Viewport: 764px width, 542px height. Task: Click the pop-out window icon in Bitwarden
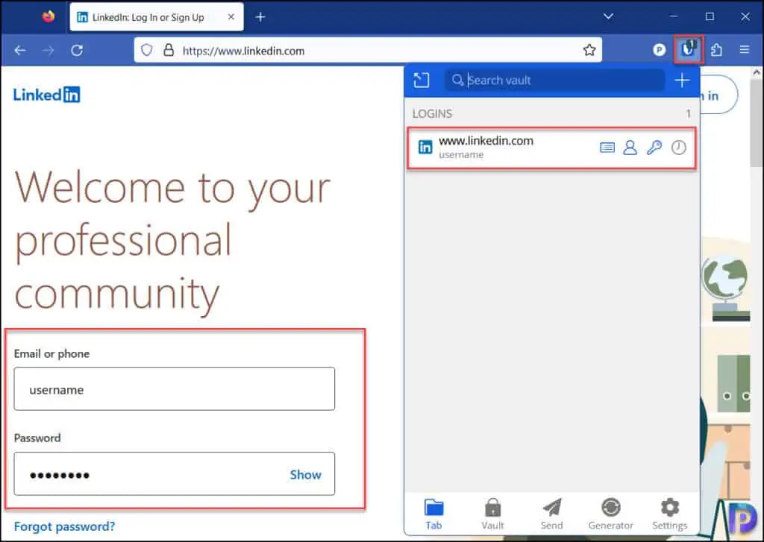[421, 80]
